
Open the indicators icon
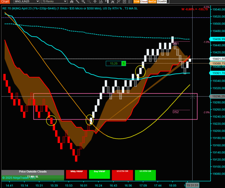click(112, 1)
